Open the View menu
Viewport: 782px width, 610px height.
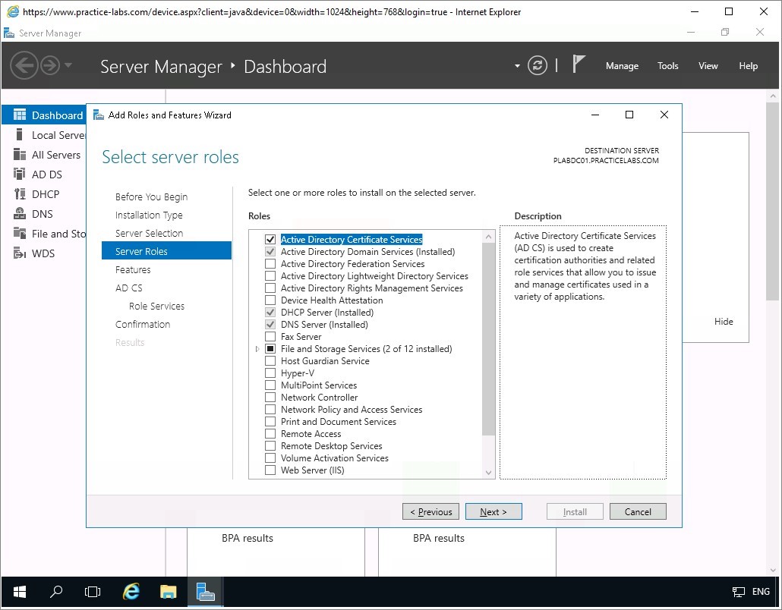(708, 66)
